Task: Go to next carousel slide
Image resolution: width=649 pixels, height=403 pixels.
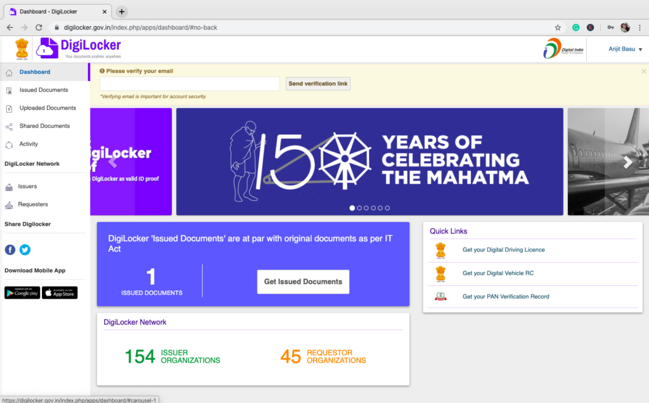Action: [628, 162]
